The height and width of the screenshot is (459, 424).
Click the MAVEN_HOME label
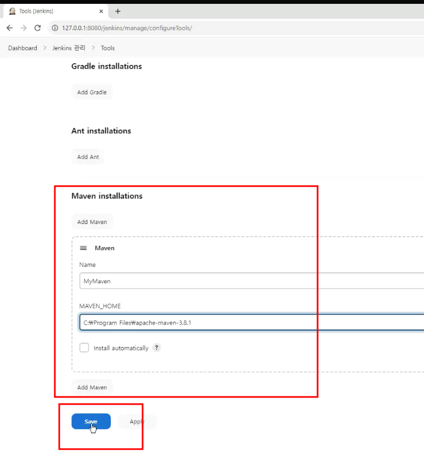[x=100, y=306]
